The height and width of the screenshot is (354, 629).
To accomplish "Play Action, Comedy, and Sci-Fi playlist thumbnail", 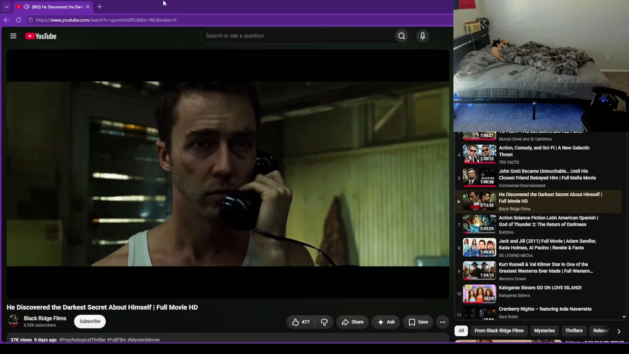I will pyautogui.click(x=479, y=154).
